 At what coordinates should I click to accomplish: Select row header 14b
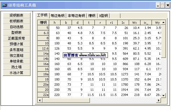(x=43, y=59)
